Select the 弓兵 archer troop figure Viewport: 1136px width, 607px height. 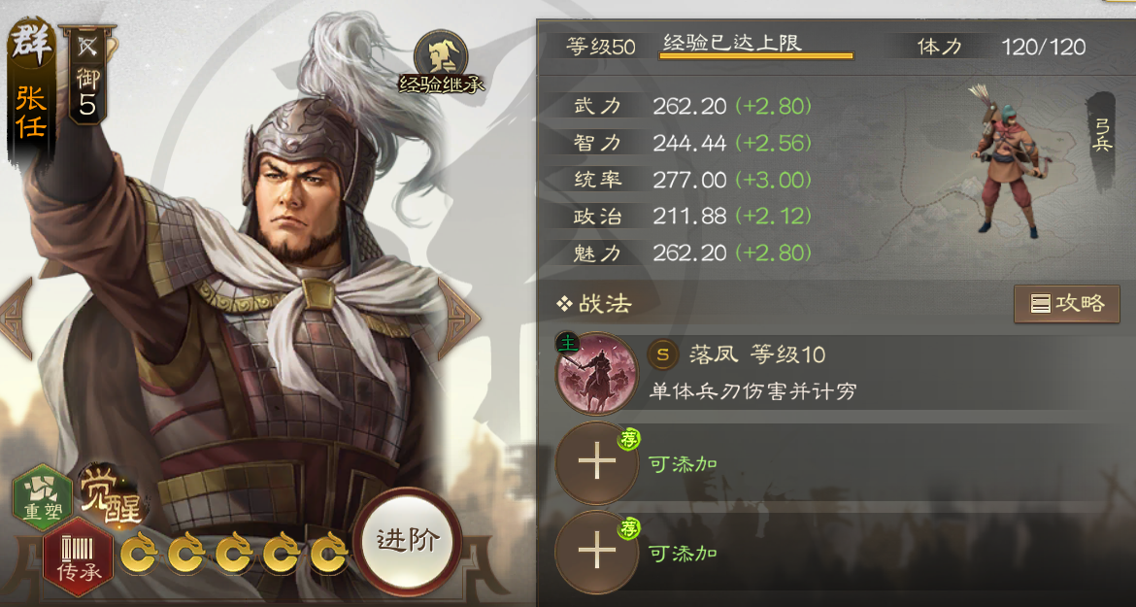(x=1007, y=161)
